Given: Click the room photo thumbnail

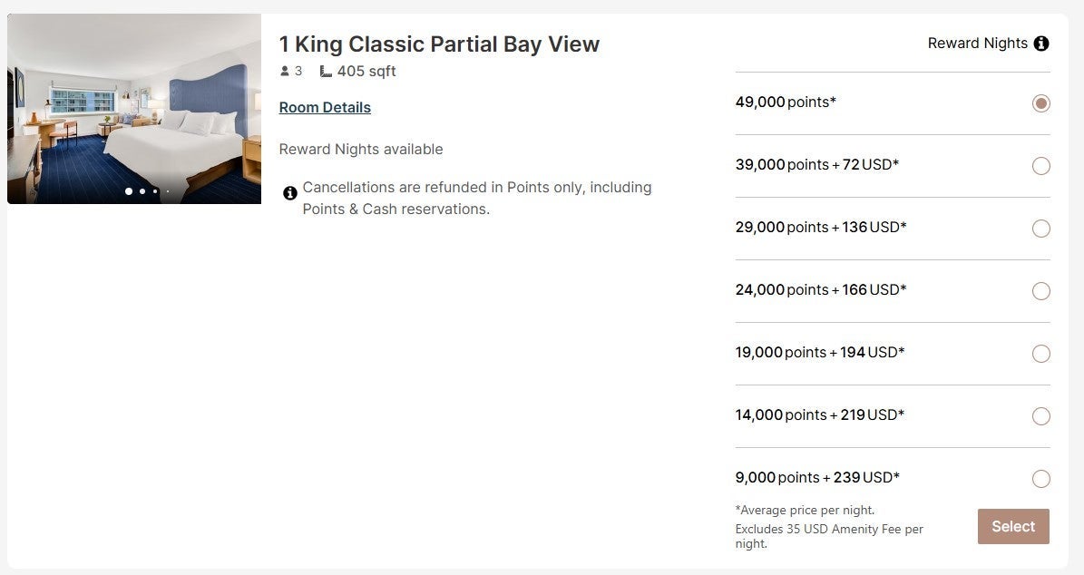Looking at the screenshot, I should [133, 109].
